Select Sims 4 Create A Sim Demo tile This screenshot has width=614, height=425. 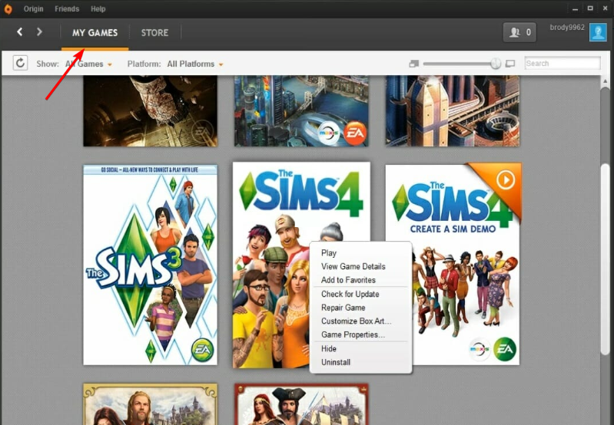point(453,265)
